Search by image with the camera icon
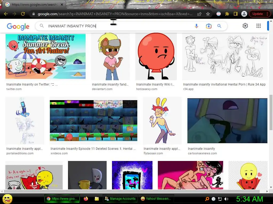273x204 pixels. tap(208, 26)
